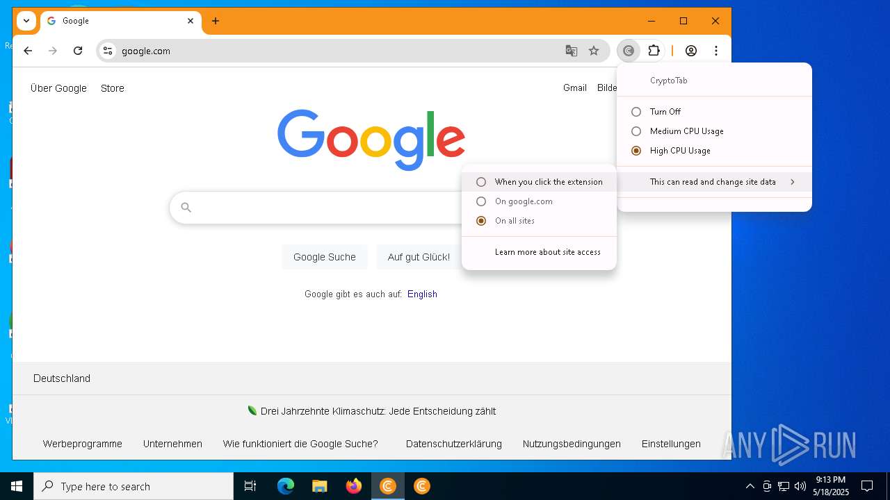Click the Auf gut Glück! button
Image resolution: width=890 pixels, height=500 pixels.
point(419,257)
